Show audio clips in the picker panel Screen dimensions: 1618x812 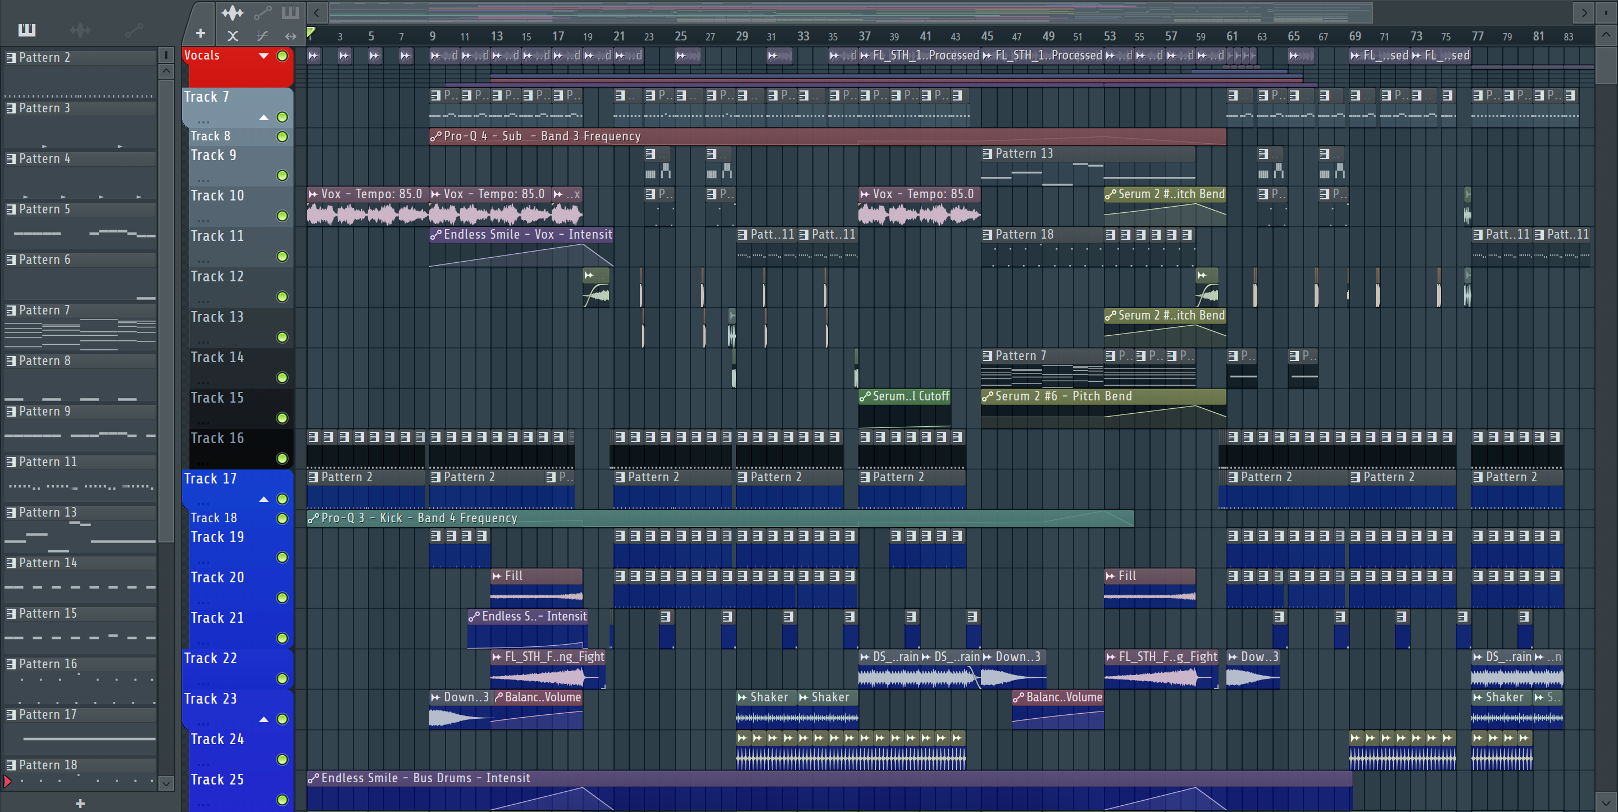(80, 30)
